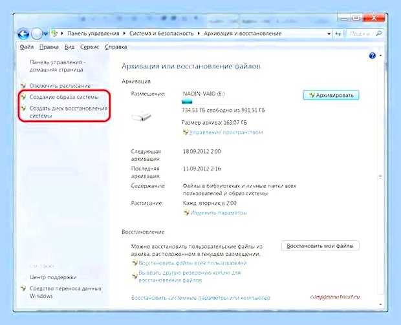Go back with the Back arrow button
Image resolution: width=401 pixels, height=325 pixels.
tap(23, 34)
